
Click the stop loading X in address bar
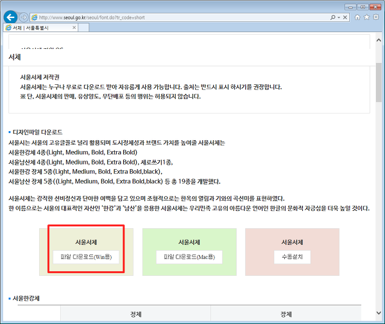click(x=345, y=17)
